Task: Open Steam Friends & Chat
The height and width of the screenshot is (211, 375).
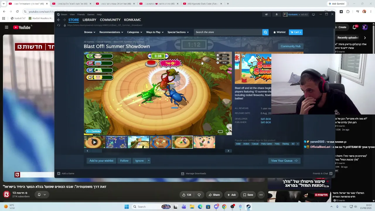Action: click(323, 173)
